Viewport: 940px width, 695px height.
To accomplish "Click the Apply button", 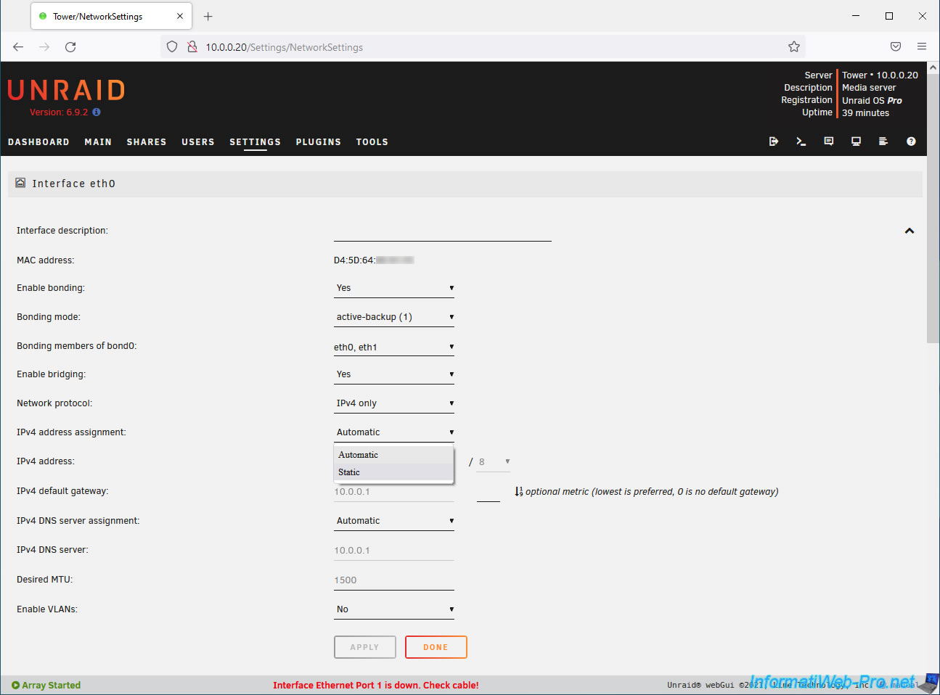I will 364,647.
